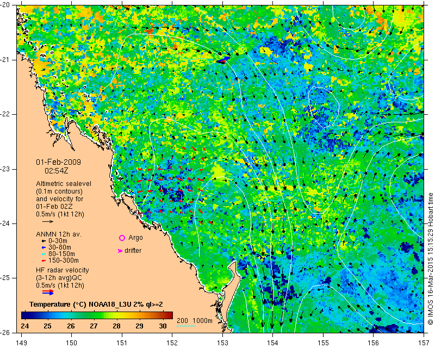The width and height of the screenshot is (435, 348).
Task: Click the magenta drifter marker symbol
Action: pyautogui.click(x=120, y=251)
